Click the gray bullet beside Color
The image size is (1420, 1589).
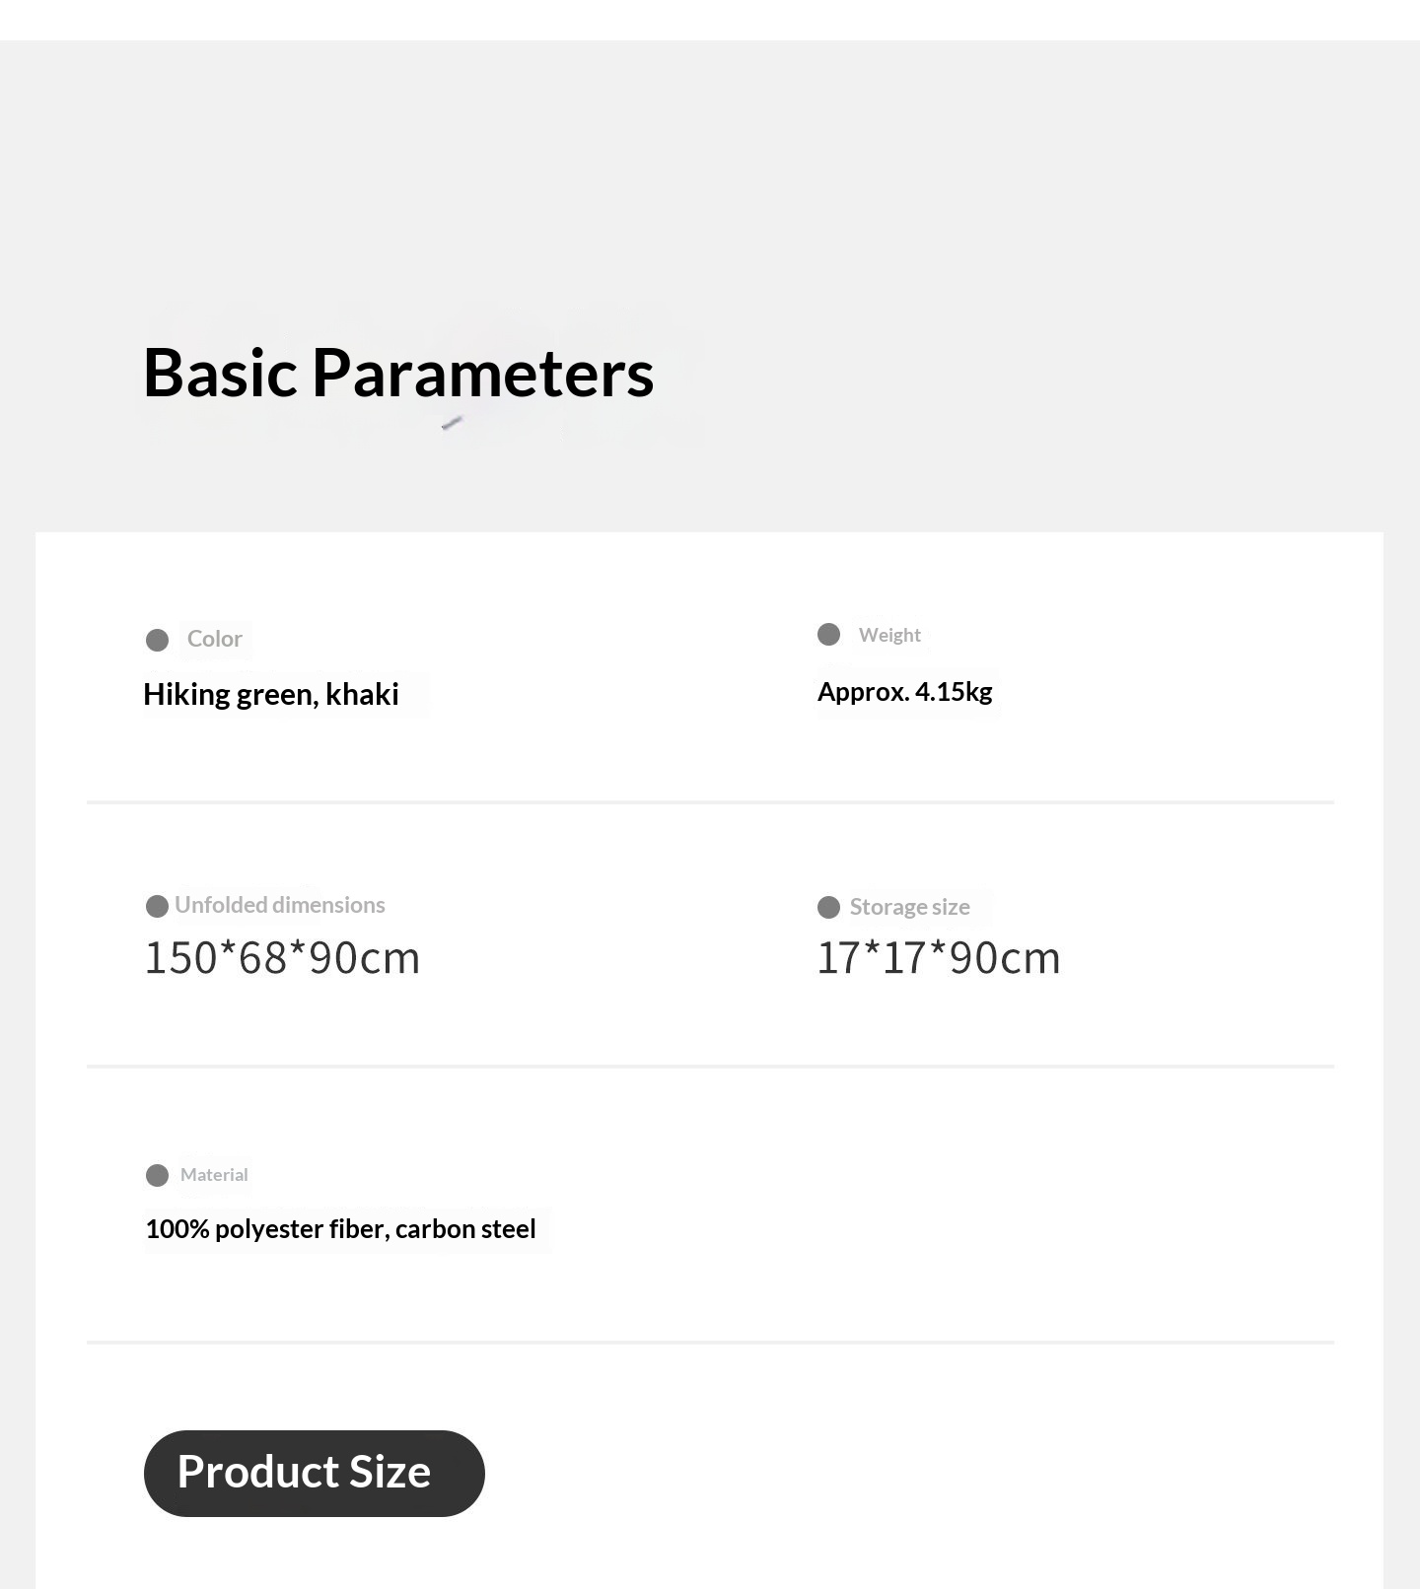[x=157, y=641]
